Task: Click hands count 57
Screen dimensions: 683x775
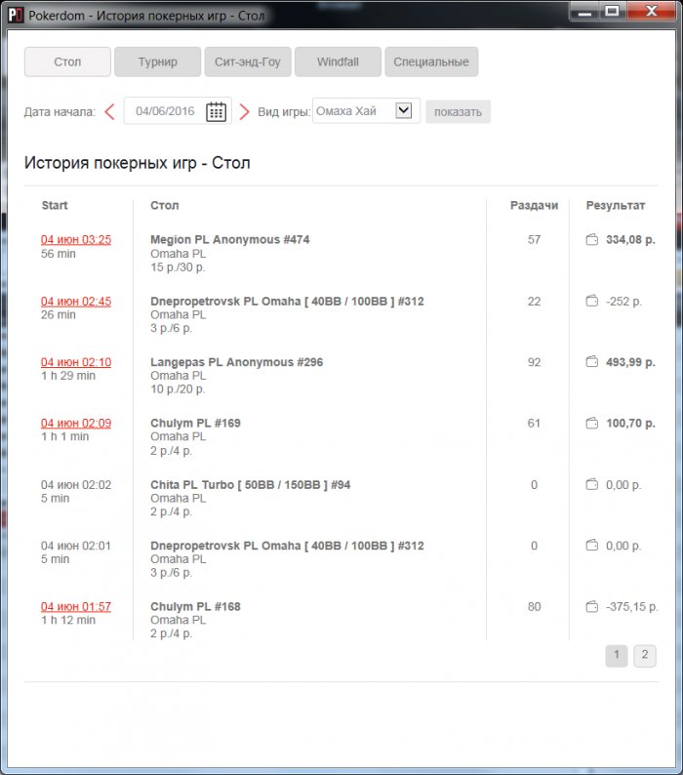Action: (535, 240)
